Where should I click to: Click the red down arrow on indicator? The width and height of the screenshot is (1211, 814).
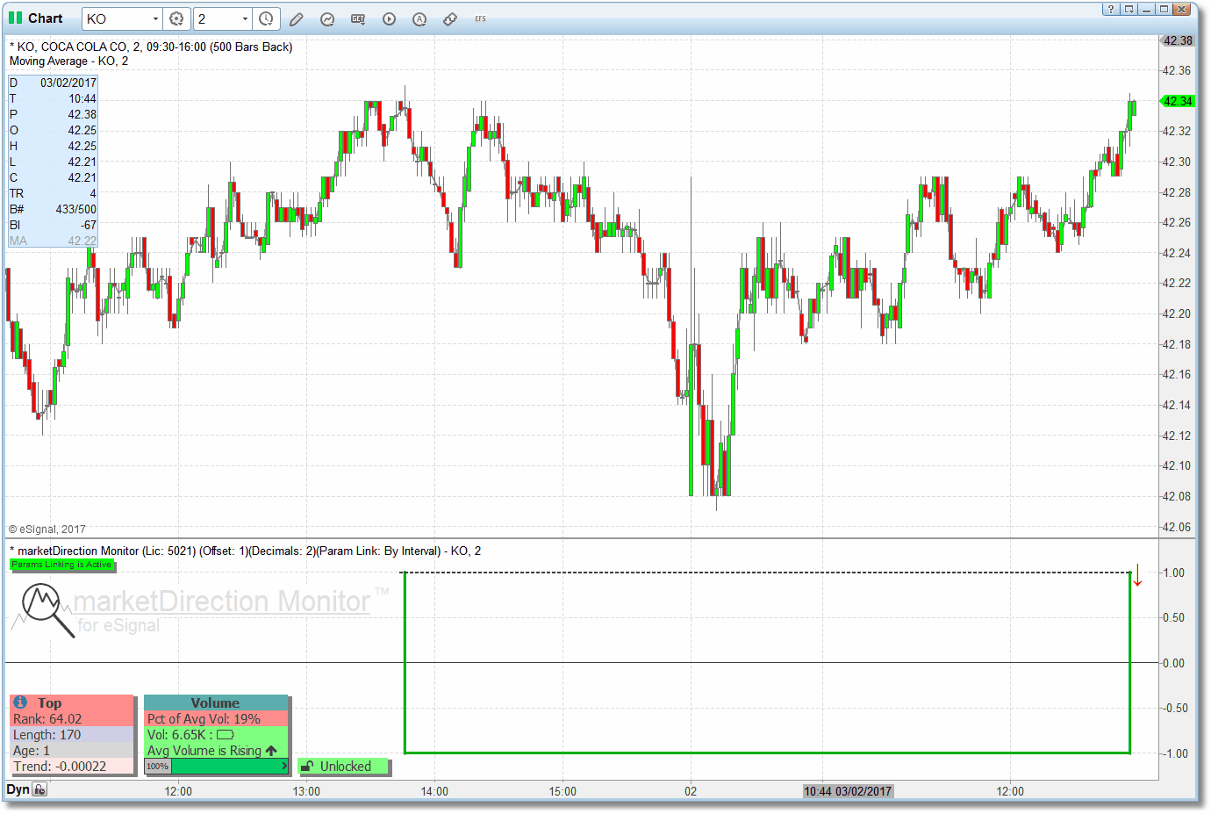[x=1137, y=575]
